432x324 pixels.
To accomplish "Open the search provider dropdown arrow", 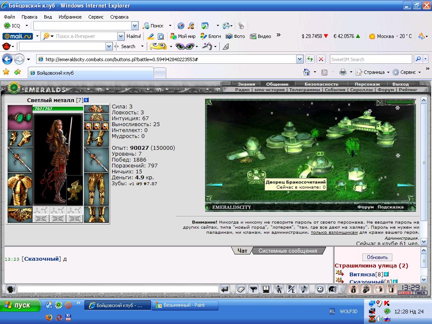I will [x=425, y=59].
